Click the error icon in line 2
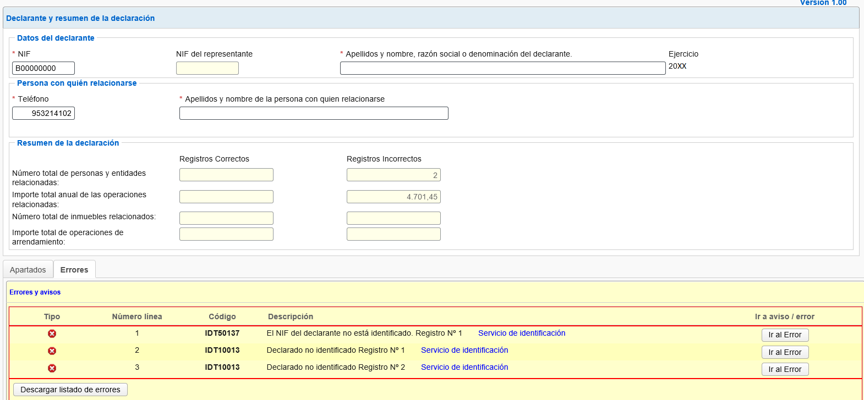Image resolution: width=864 pixels, height=400 pixels. (x=52, y=351)
